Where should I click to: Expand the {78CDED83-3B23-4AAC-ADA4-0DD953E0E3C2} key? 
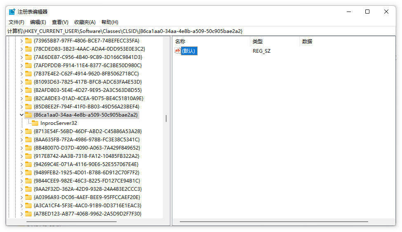pyautogui.click(x=21, y=49)
